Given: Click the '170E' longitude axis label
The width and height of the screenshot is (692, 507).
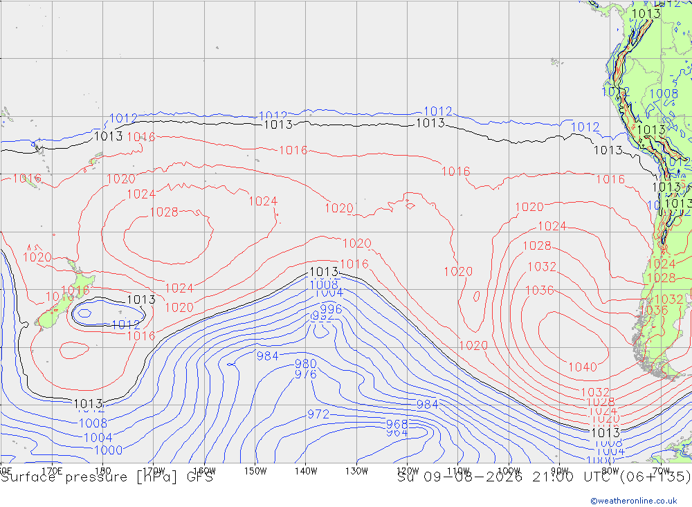Looking at the screenshot, I should coord(52,471).
